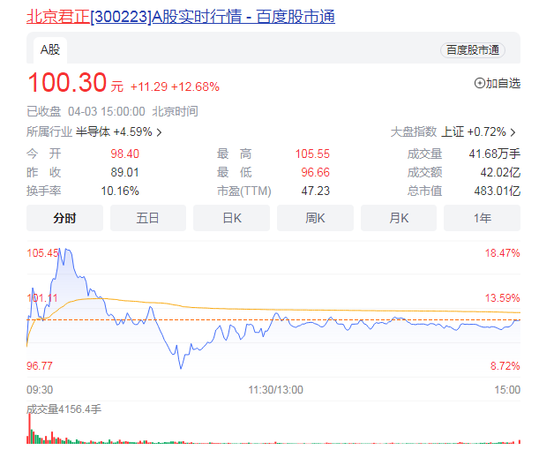Switch to the 分时 chart tab
The image size is (539, 450).
(64, 218)
